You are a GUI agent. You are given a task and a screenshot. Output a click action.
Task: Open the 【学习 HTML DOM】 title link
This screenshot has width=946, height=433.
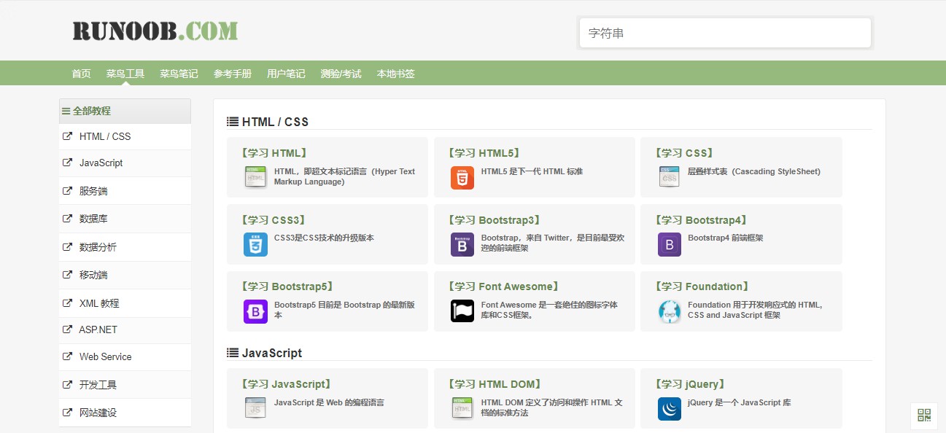[x=495, y=384]
